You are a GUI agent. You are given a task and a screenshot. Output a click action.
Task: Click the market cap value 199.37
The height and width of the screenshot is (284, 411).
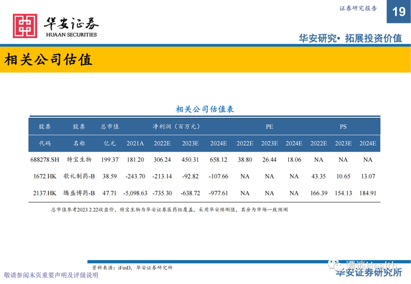click(x=110, y=159)
